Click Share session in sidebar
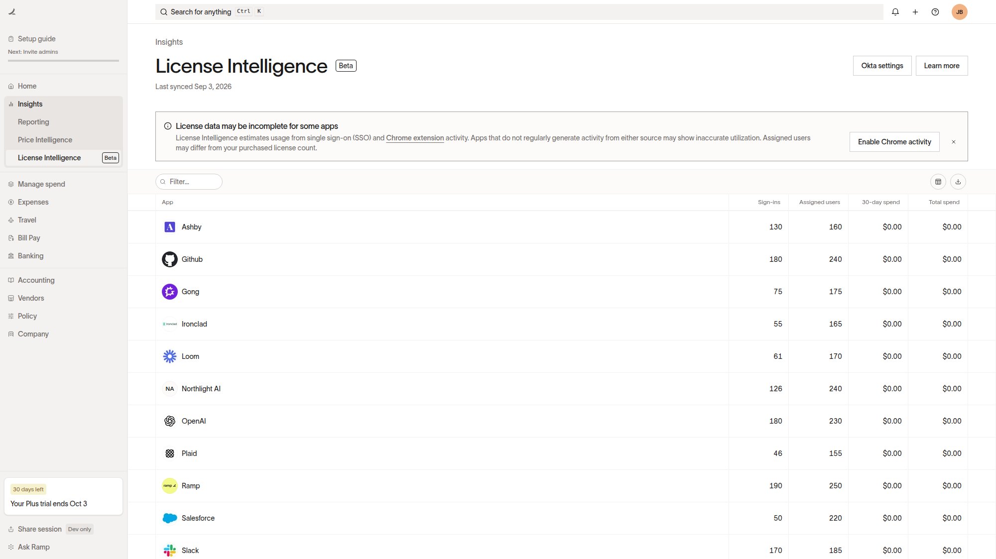 coord(39,529)
